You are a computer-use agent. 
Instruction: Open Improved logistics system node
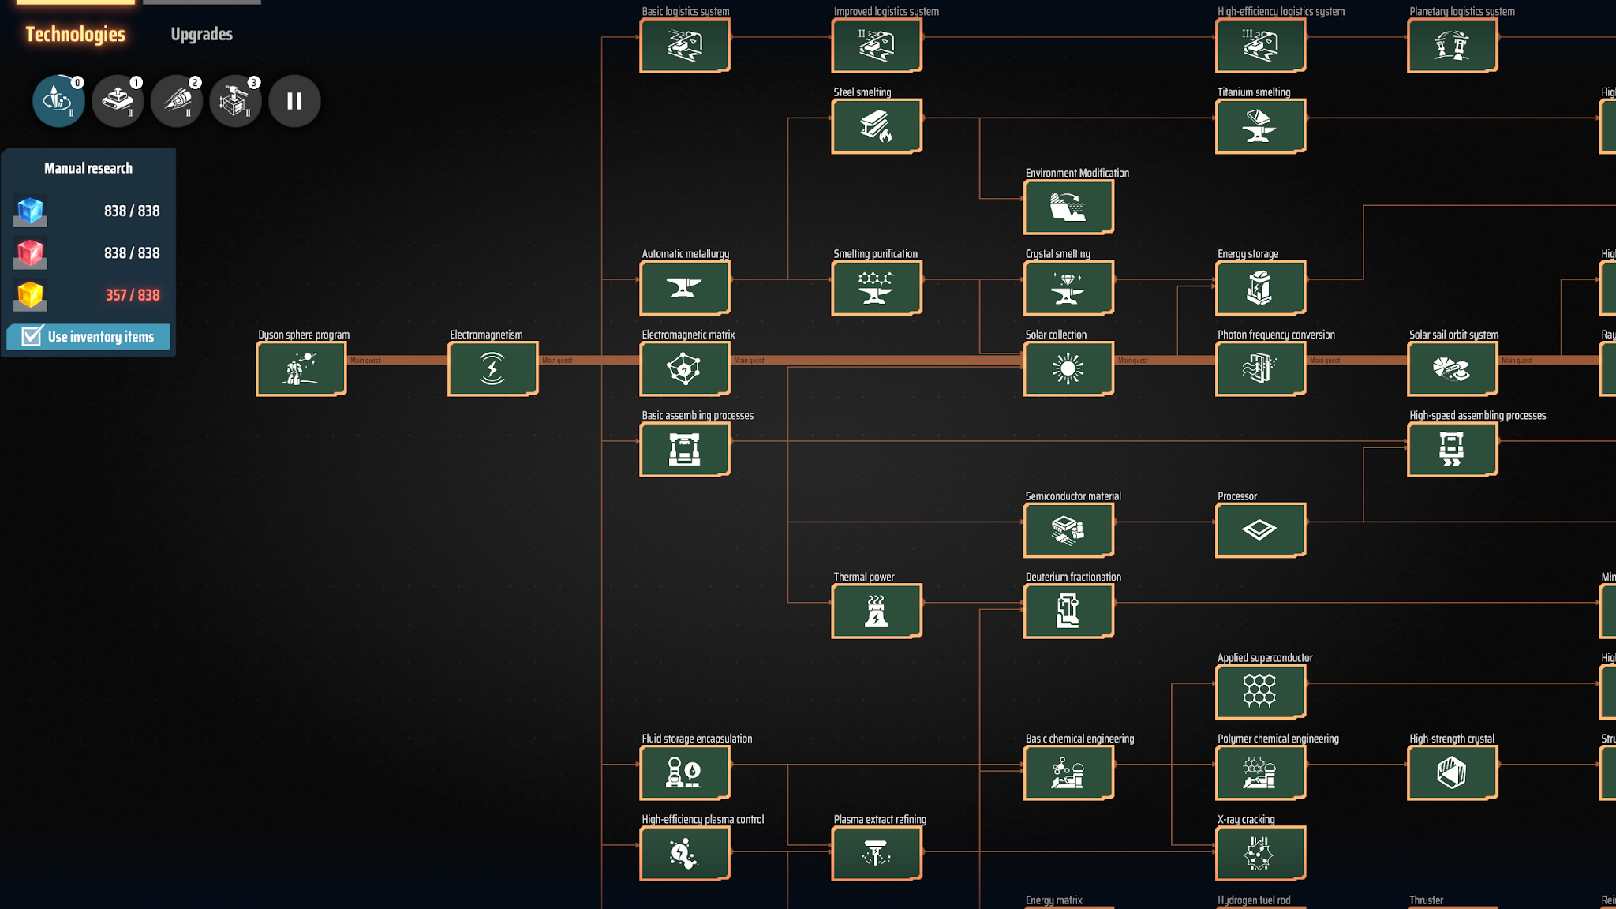click(877, 46)
